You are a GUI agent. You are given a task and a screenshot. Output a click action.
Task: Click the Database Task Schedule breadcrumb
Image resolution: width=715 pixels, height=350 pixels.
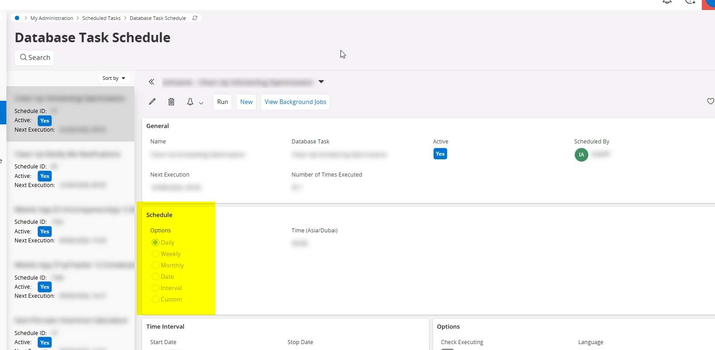[x=158, y=18]
